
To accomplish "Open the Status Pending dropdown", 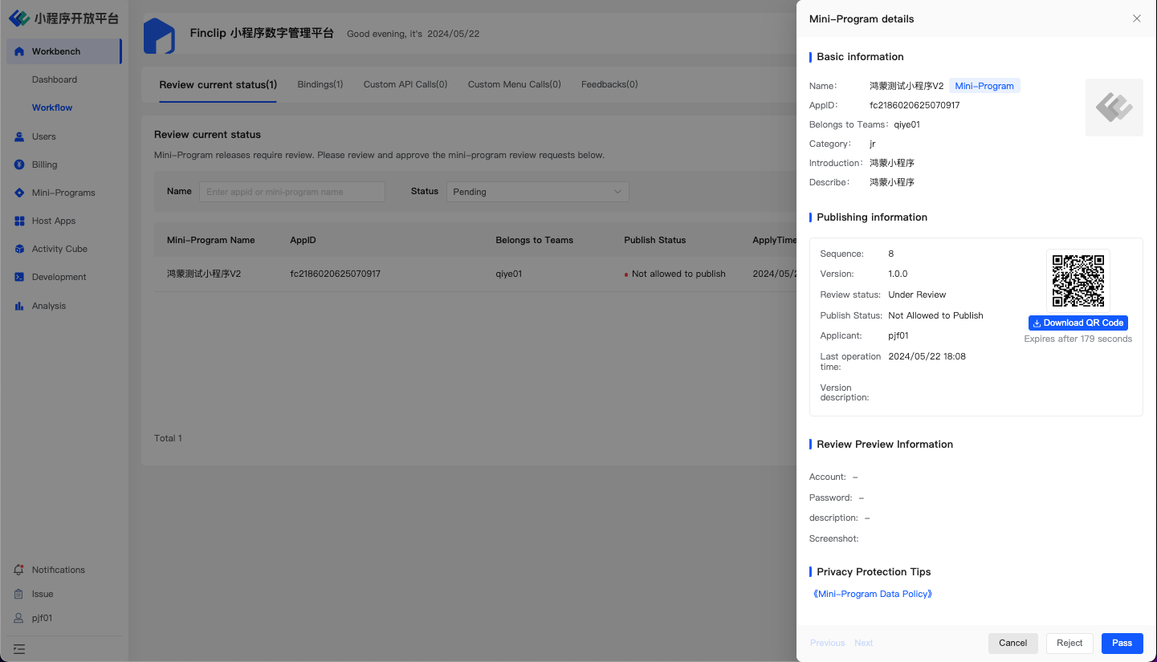I will (x=537, y=192).
